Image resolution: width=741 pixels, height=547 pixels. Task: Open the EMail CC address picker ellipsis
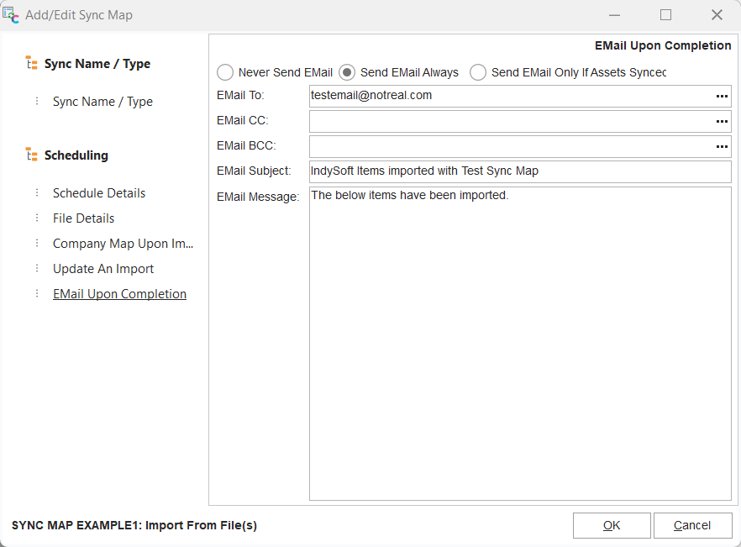pos(721,122)
